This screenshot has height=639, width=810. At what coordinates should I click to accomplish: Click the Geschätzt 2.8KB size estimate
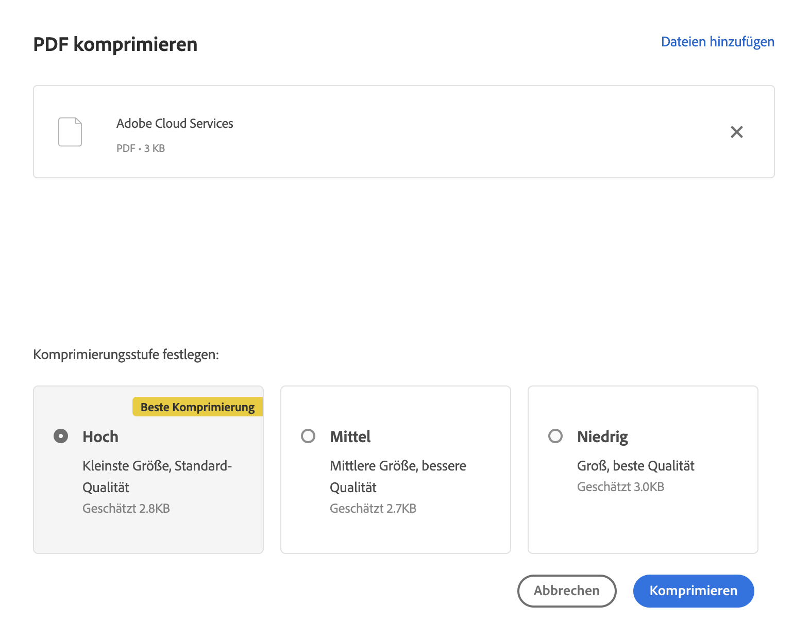point(126,509)
